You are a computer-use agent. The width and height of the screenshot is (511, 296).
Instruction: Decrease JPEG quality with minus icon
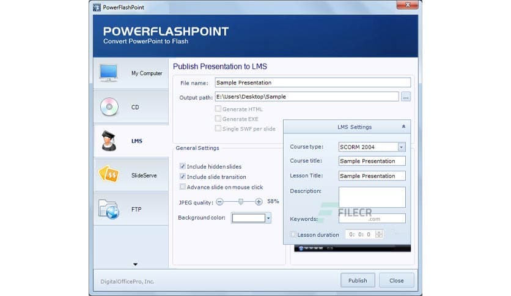point(220,202)
